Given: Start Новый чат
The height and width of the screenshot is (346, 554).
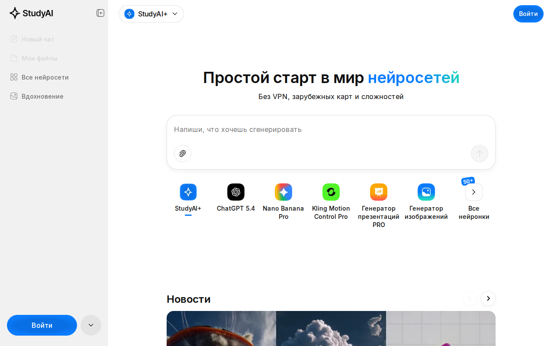Looking at the screenshot, I should click(x=38, y=39).
